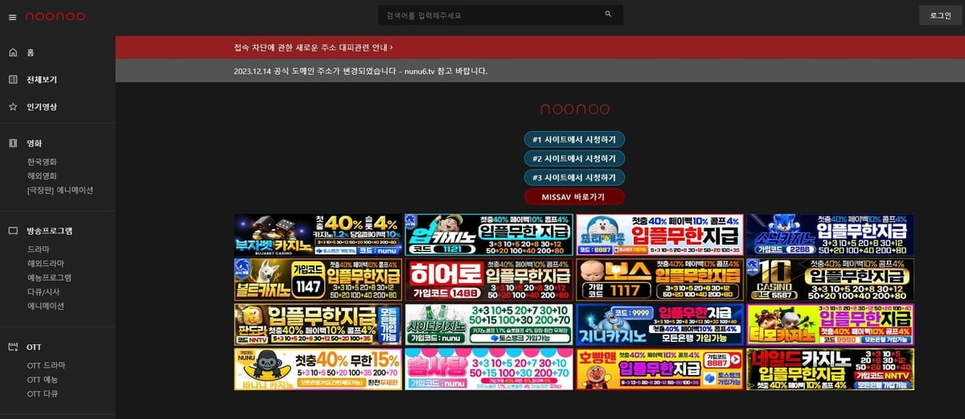965x419 pixels.
Task: Open the 솜사탕 banner
Action: tap(489, 369)
